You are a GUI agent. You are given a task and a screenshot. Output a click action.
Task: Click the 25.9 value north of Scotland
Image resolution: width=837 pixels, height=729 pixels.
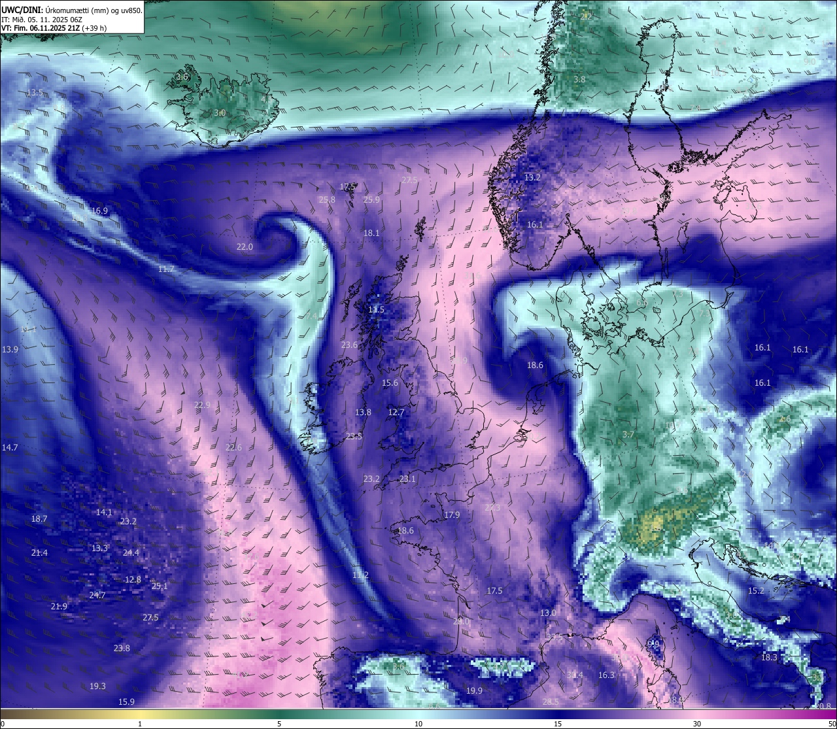[x=371, y=200]
